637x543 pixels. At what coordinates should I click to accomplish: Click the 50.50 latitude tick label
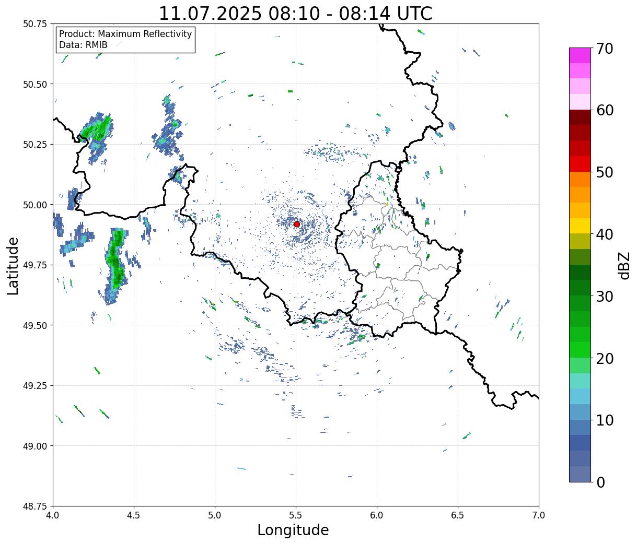tap(36, 84)
